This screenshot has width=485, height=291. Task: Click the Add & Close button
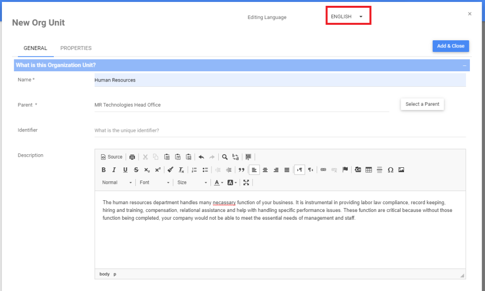click(x=451, y=46)
